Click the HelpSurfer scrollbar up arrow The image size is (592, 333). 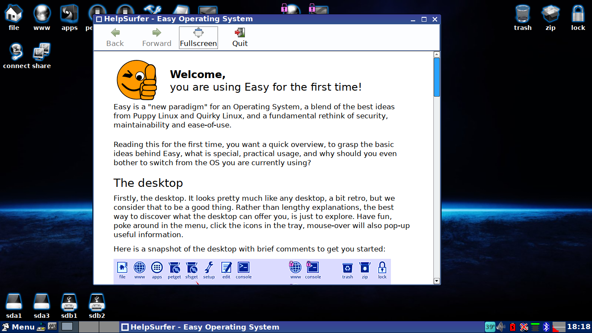[x=437, y=55]
